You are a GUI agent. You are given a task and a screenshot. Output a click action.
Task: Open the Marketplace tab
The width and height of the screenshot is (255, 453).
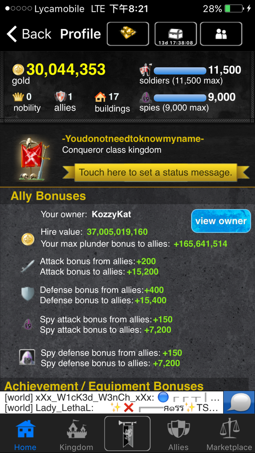pyautogui.click(x=229, y=434)
